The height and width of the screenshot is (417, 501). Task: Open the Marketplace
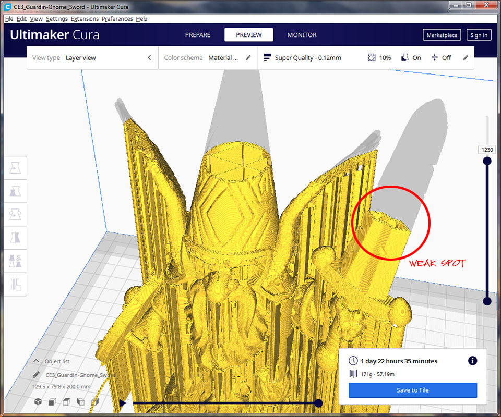click(442, 35)
